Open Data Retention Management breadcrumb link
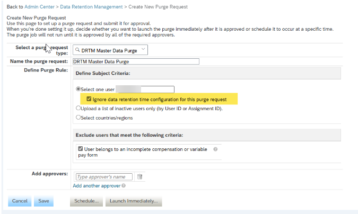 click(91, 7)
